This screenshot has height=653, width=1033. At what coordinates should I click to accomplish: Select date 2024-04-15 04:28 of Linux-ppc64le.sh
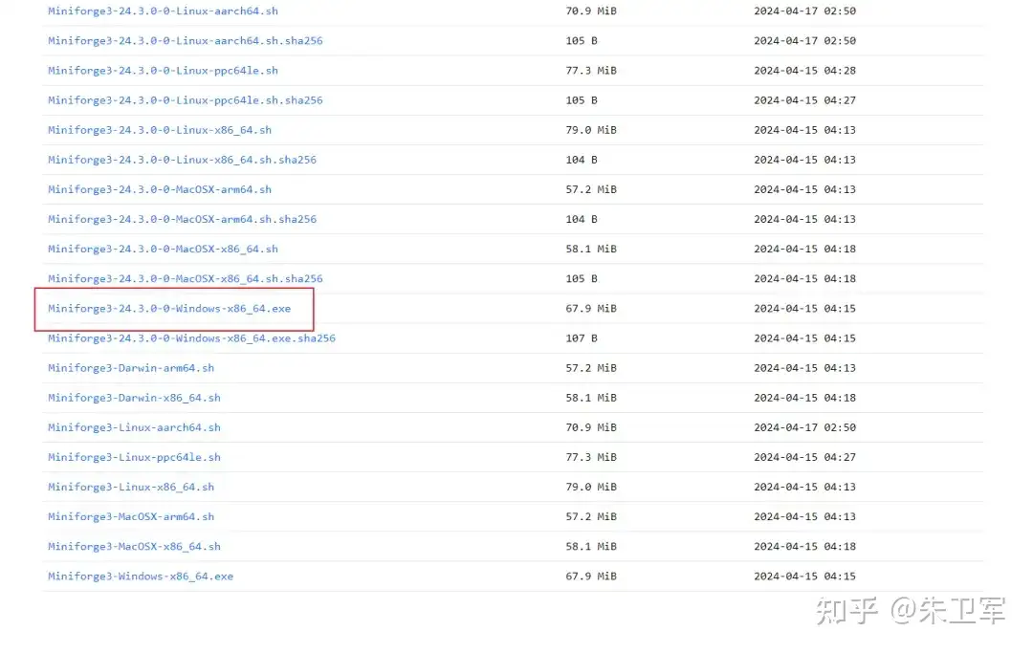[x=805, y=71]
